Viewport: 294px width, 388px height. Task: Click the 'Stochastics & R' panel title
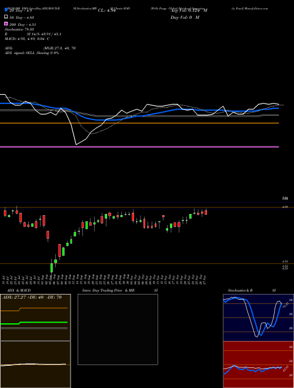(240, 290)
